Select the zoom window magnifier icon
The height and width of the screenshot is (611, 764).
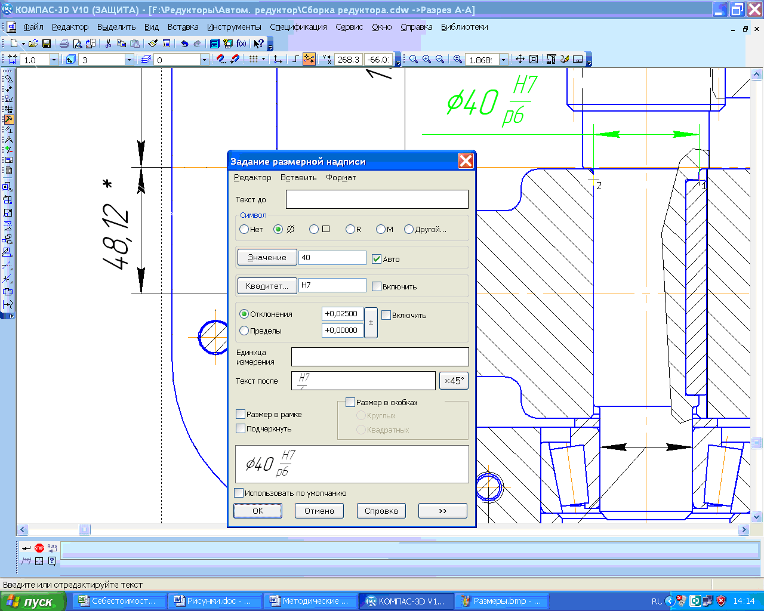pos(414,59)
